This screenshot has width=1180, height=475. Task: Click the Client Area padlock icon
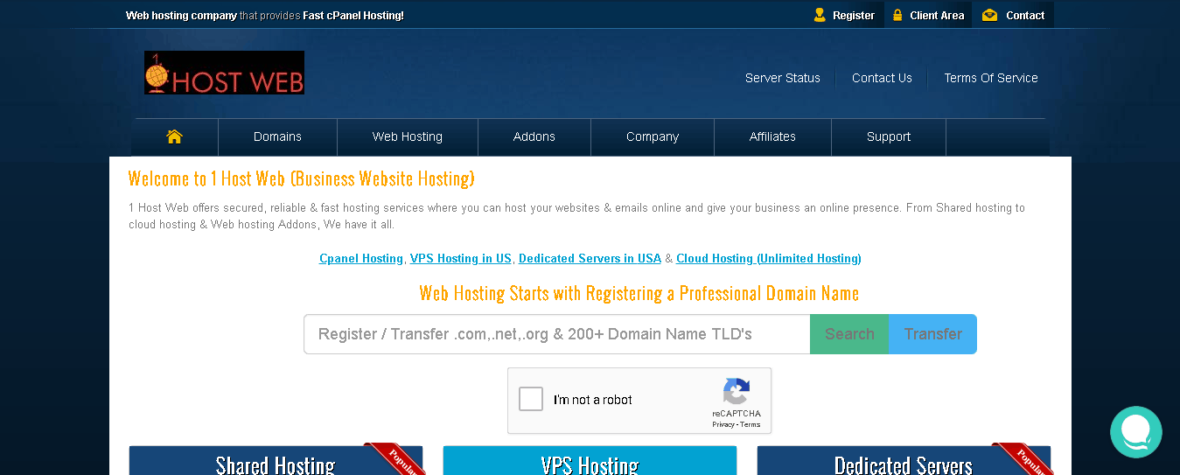coord(897,15)
